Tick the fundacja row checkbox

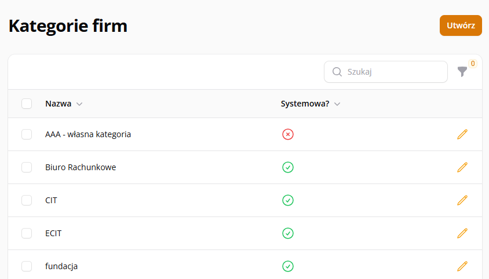coord(27,266)
